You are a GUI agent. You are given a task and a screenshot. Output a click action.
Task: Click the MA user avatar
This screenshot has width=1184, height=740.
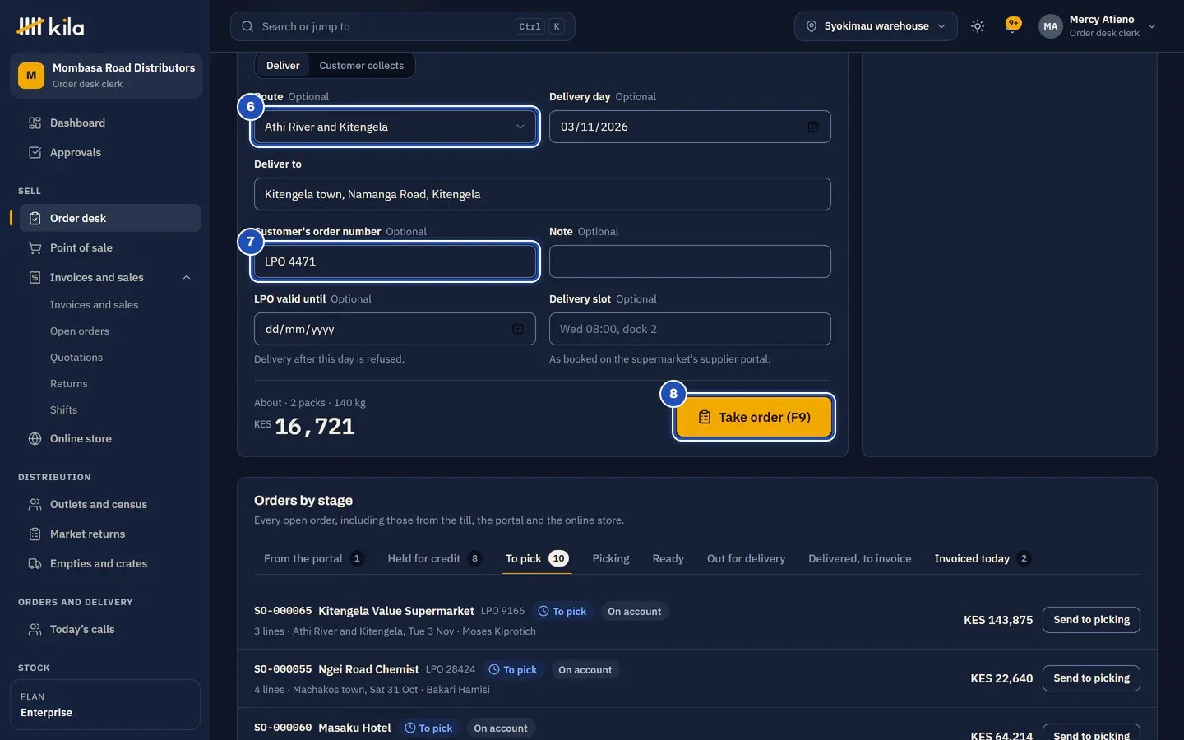(1050, 26)
